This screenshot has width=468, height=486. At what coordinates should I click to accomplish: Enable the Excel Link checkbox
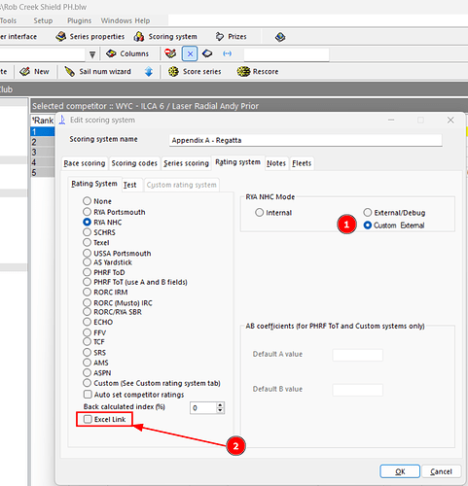coord(88,419)
